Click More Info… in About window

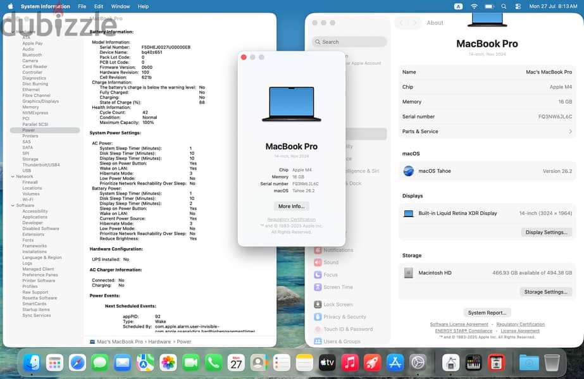pos(291,206)
